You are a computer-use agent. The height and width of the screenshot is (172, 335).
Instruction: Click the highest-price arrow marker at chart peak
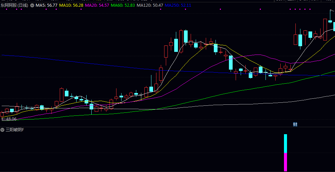pyautogui.click(x=332, y=10)
